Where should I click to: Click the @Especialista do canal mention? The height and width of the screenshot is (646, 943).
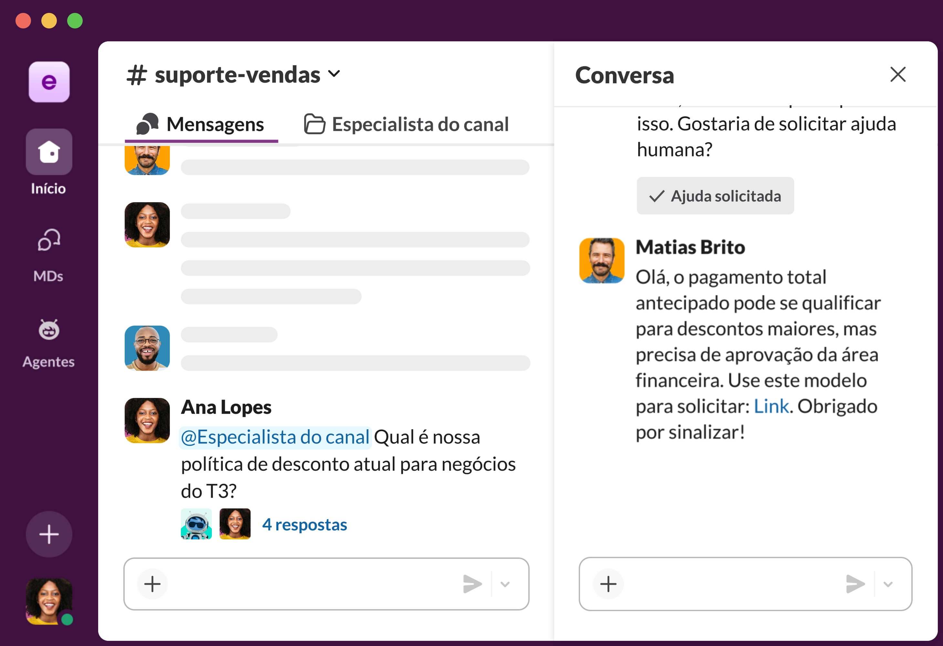pyautogui.click(x=275, y=437)
